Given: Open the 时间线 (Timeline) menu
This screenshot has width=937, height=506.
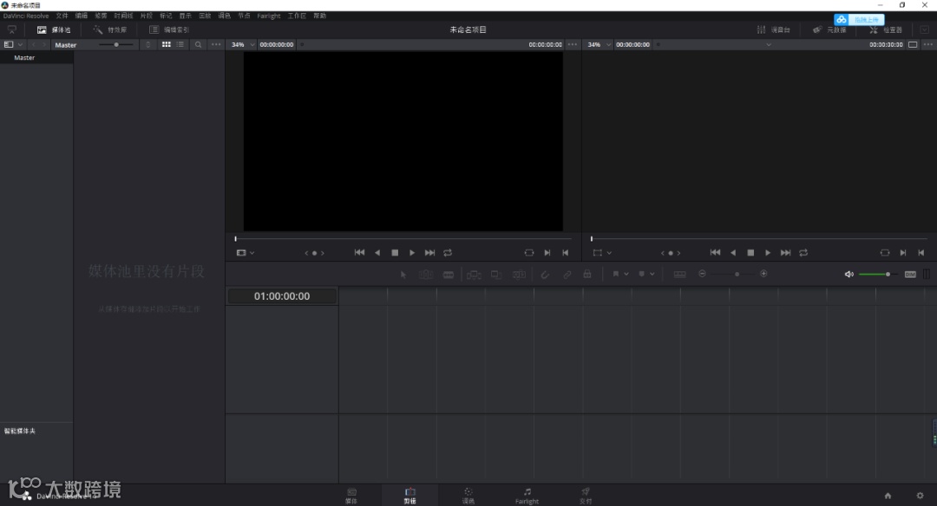Looking at the screenshot, I should (x=123, y=16).
